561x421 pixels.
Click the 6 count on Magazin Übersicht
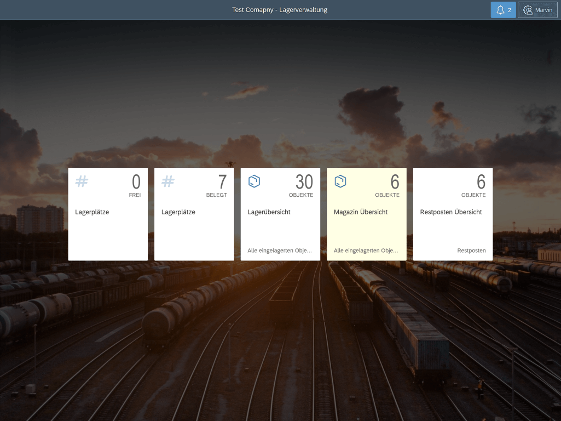(395, 182)
